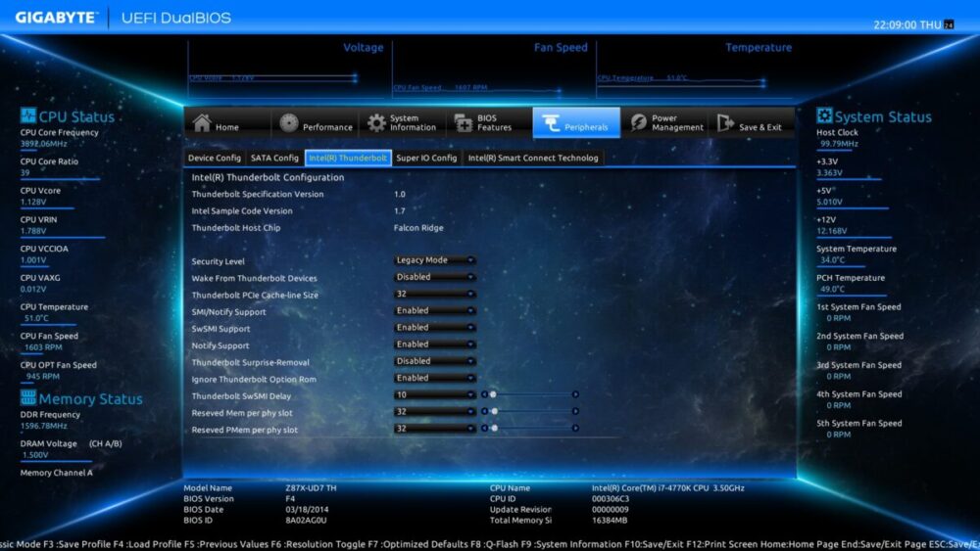
Task: Switch to the Device Config tab
Action: click(215, 158)
